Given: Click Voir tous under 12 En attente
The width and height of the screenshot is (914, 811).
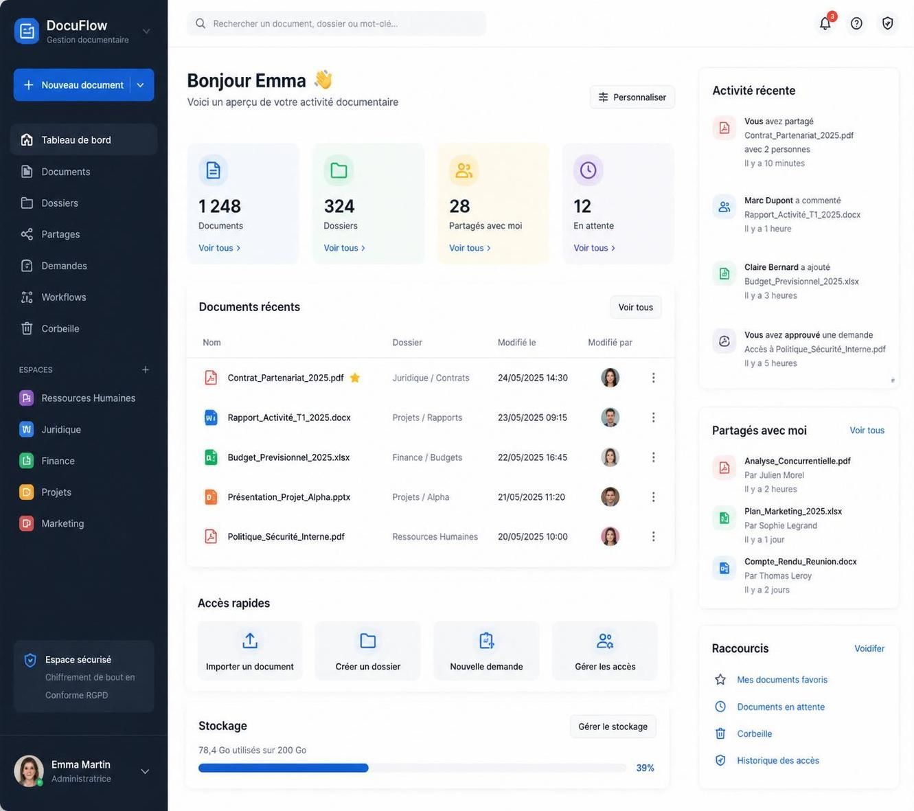Looking at the screenshot, I should 595,248.
